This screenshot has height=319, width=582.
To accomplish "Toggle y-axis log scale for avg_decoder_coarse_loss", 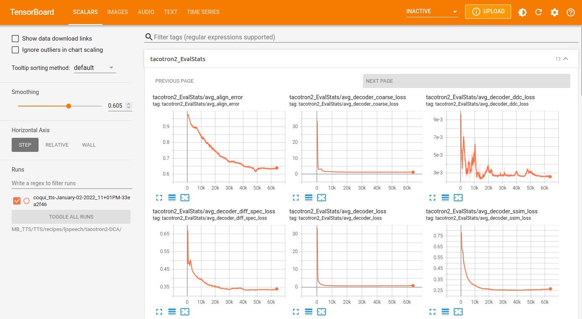I will 309,197.
